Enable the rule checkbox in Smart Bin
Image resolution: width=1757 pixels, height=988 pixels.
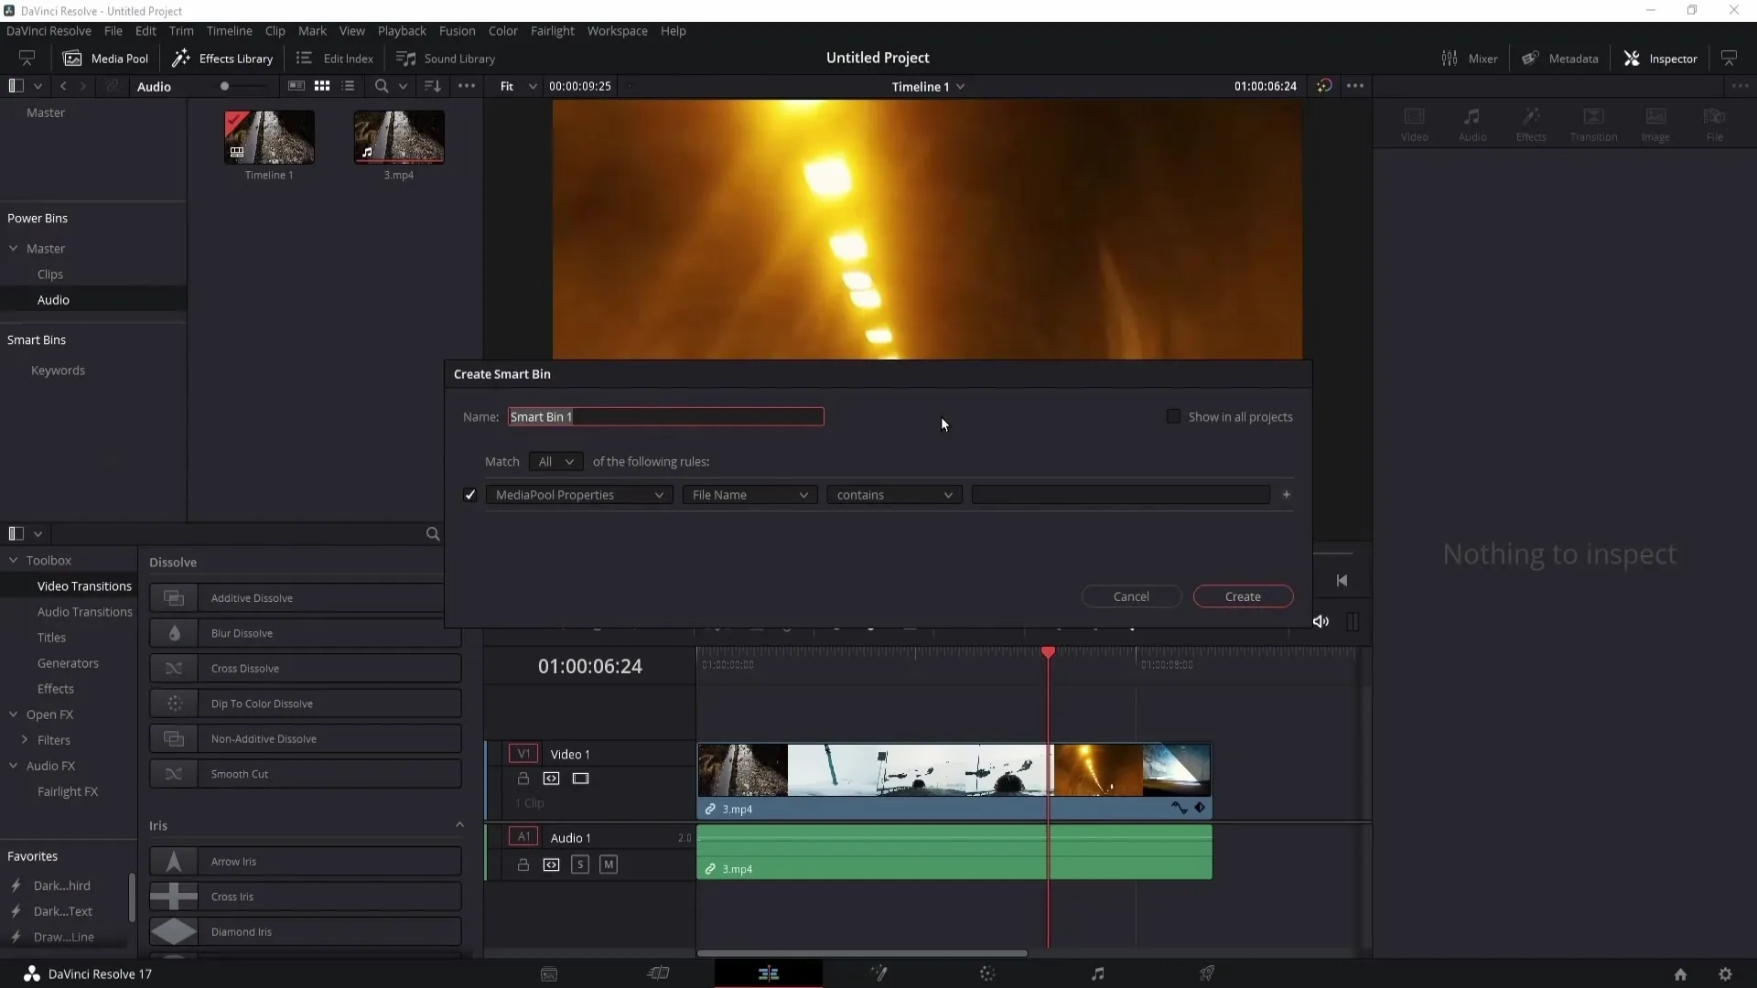coord(469,493)
